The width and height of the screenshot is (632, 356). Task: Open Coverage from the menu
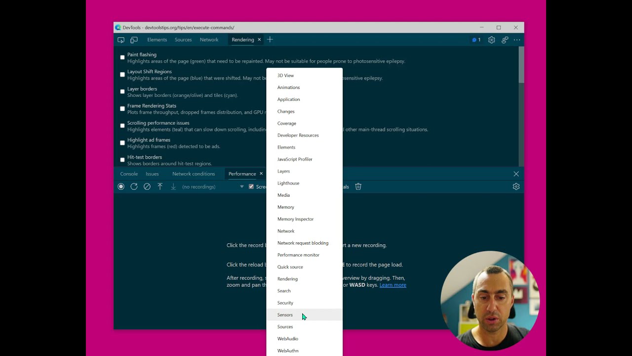pyautogui.click(x=304, y=123)
